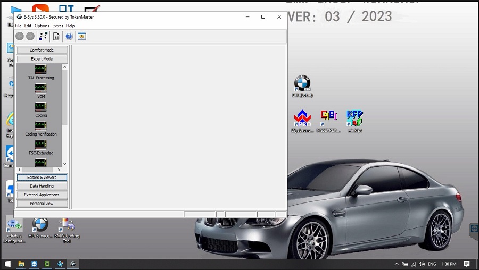Click the monitor download toolbar icon
The height and width of the screenshot is (270, 479).
[x=82, y=36]
